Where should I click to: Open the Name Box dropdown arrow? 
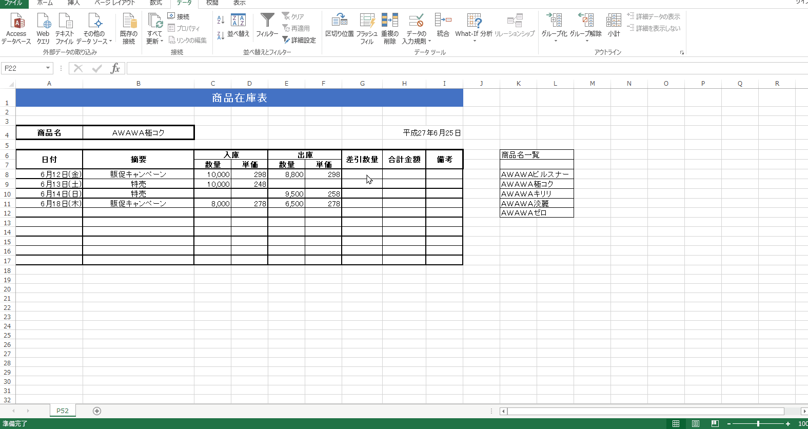[x=48, y=68]
